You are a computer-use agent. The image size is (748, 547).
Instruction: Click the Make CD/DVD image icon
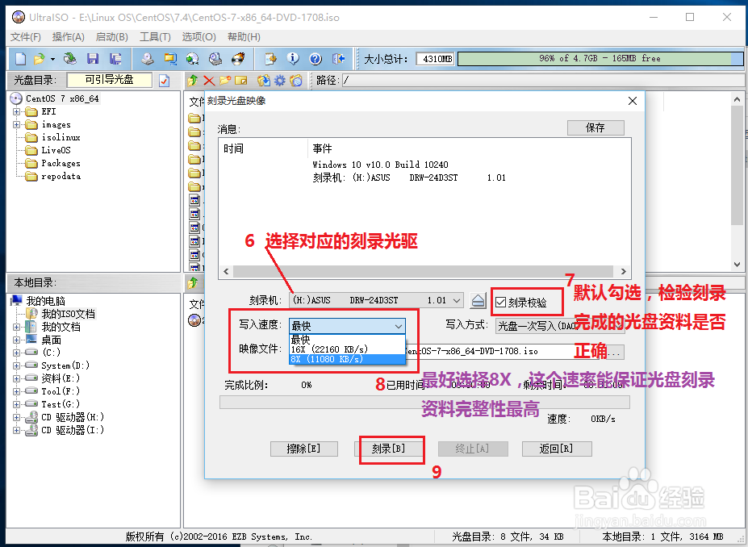click(148, 59)
